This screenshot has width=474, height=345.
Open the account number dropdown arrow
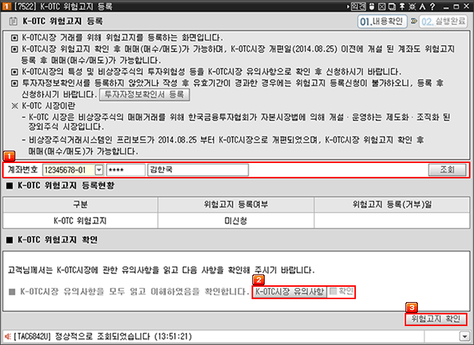pos(99,170)
